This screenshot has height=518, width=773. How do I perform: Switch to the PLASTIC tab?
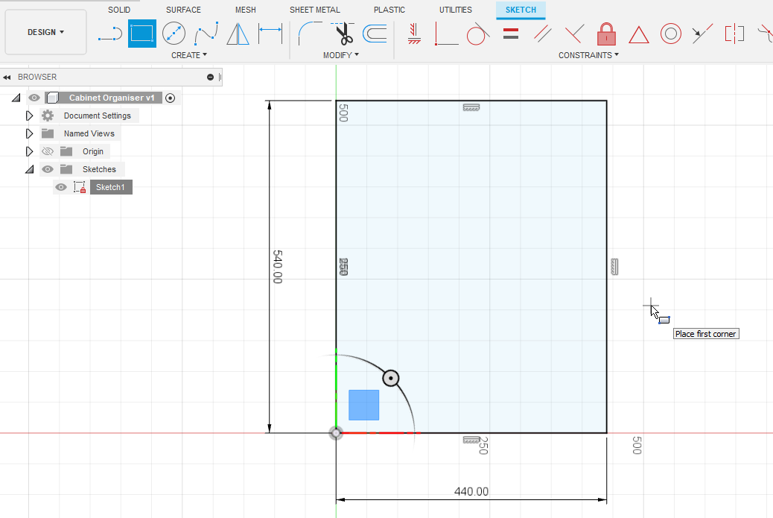[389, 10]
